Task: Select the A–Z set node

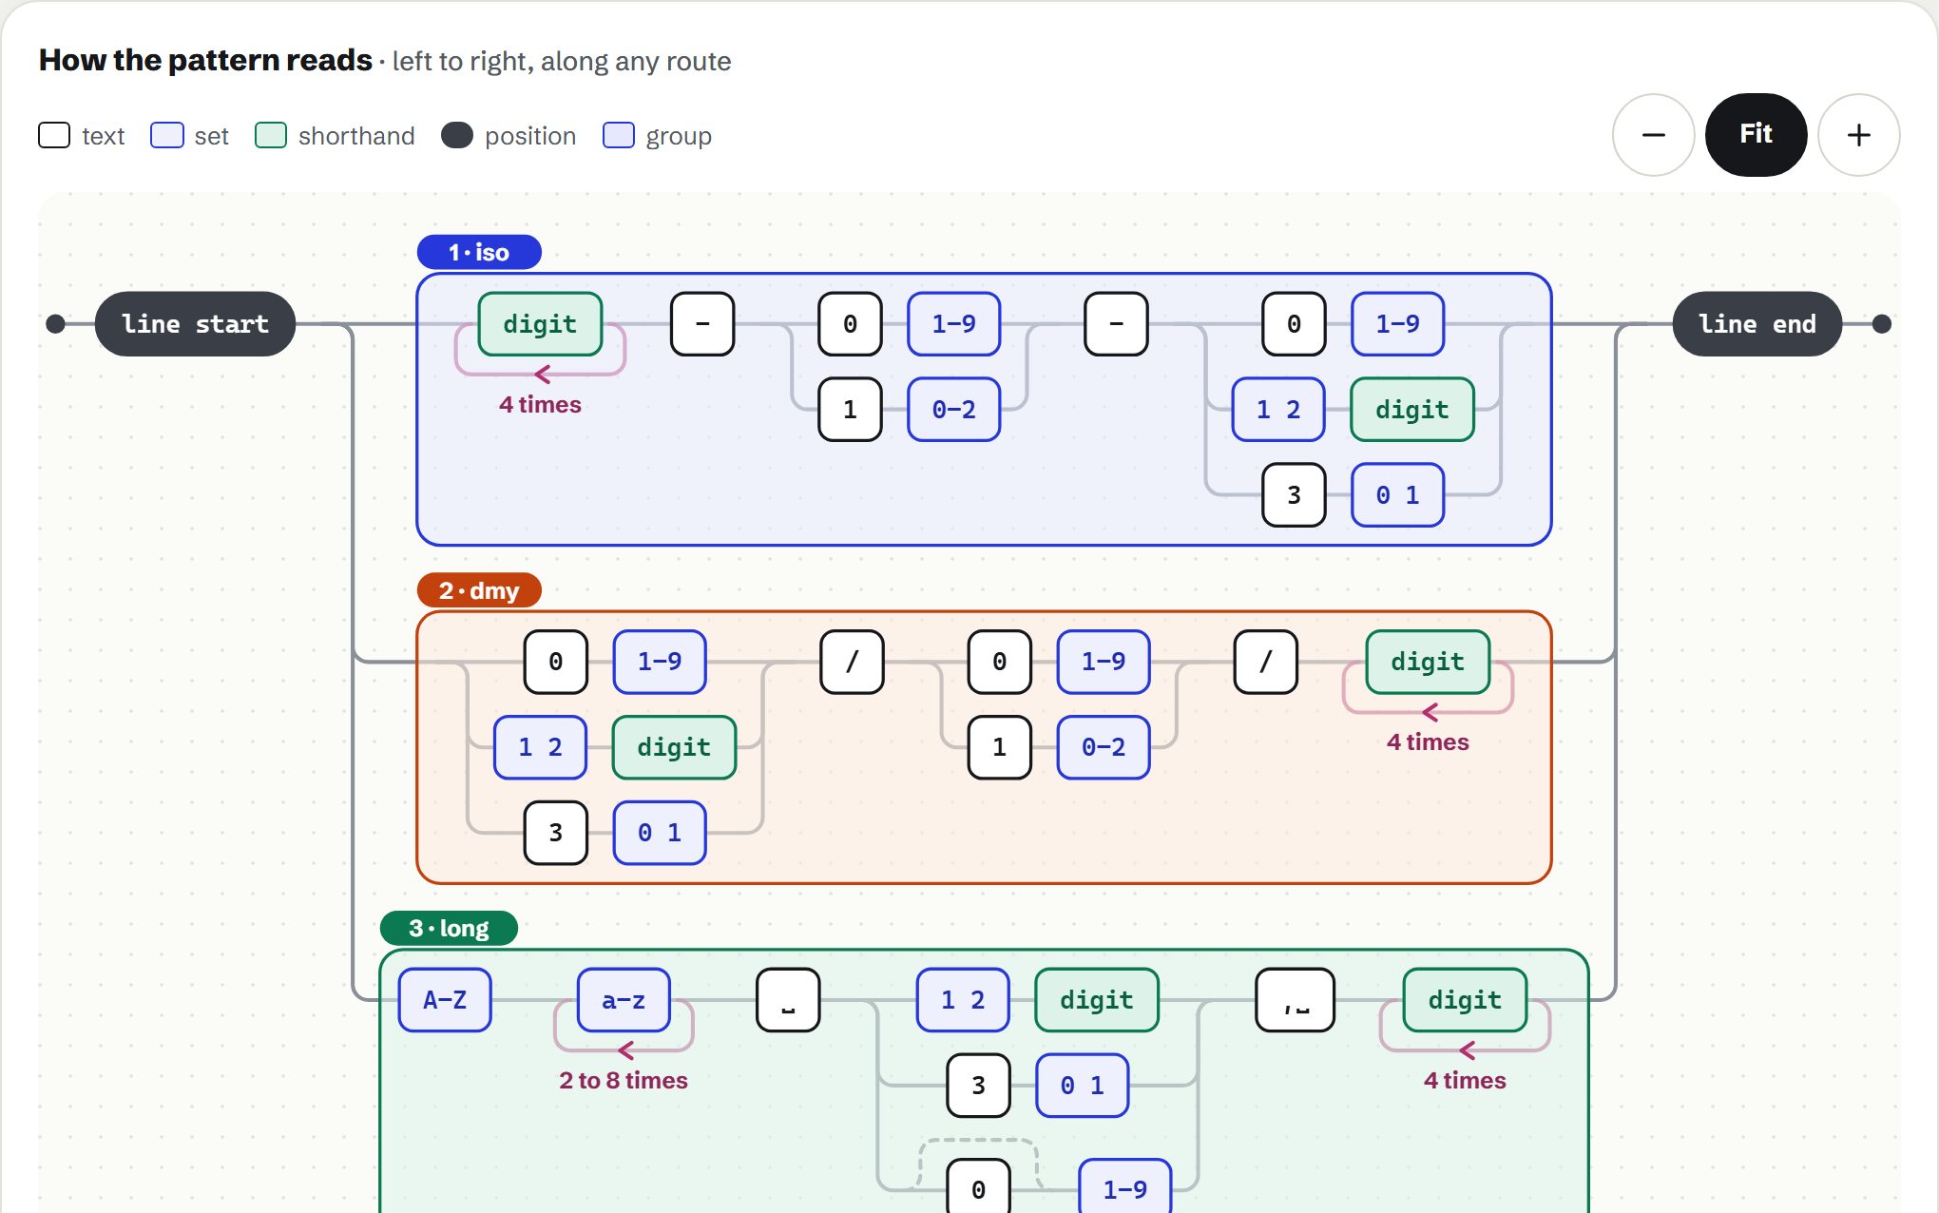Action: [x=445, y=1000]
